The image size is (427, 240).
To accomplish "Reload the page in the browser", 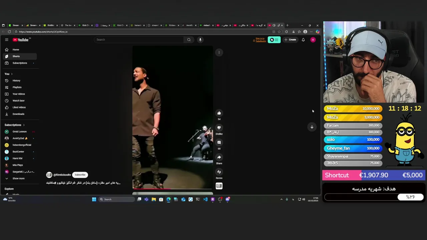I will (9, 32).
